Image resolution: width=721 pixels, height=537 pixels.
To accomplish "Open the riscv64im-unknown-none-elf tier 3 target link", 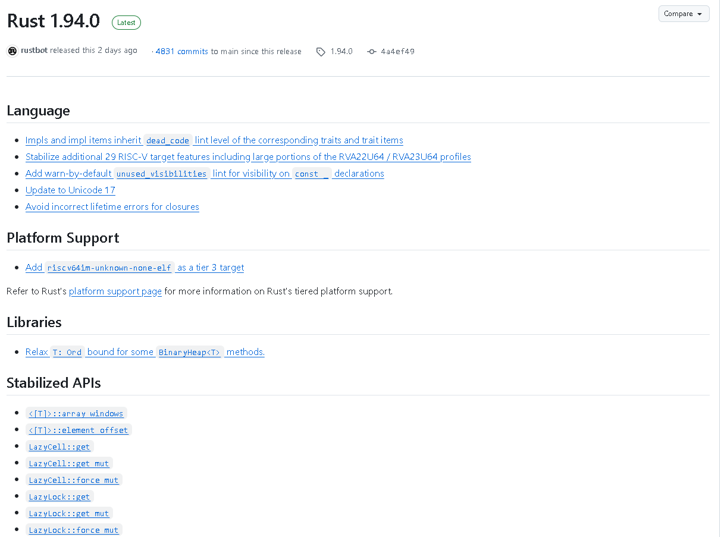I will (x=134, y=268).
